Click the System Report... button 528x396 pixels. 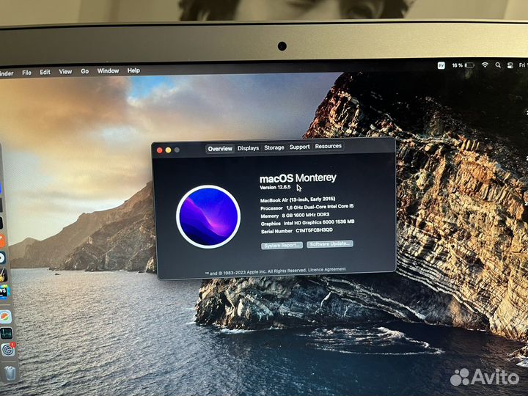[282, 246]
